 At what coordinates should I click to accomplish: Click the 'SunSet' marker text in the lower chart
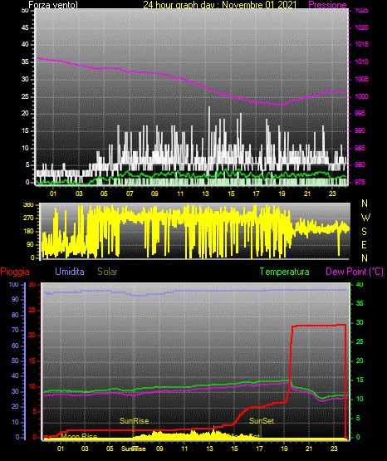(262, 421)
